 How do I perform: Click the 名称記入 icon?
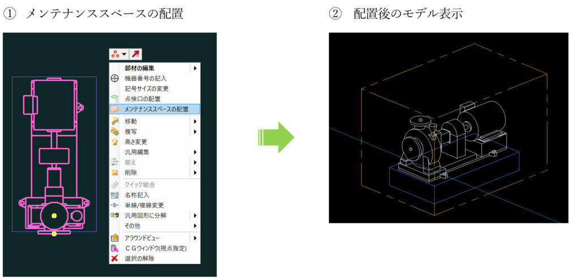pos(114,195)
